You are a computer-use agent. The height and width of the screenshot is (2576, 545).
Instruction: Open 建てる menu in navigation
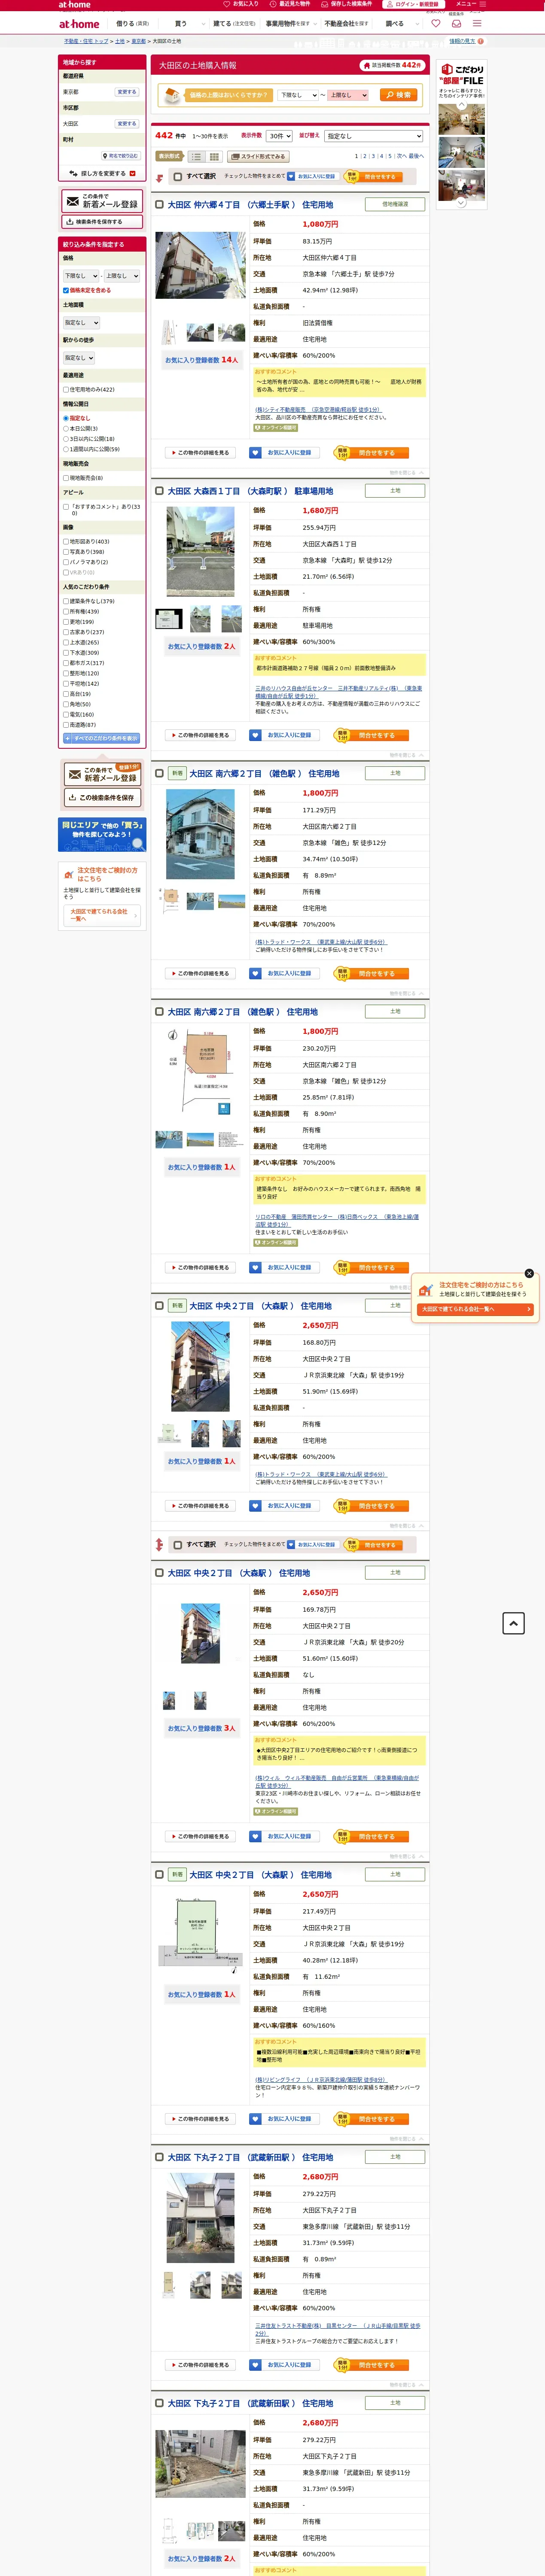233,23
